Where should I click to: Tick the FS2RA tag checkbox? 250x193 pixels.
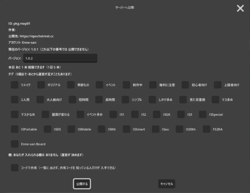206,129
